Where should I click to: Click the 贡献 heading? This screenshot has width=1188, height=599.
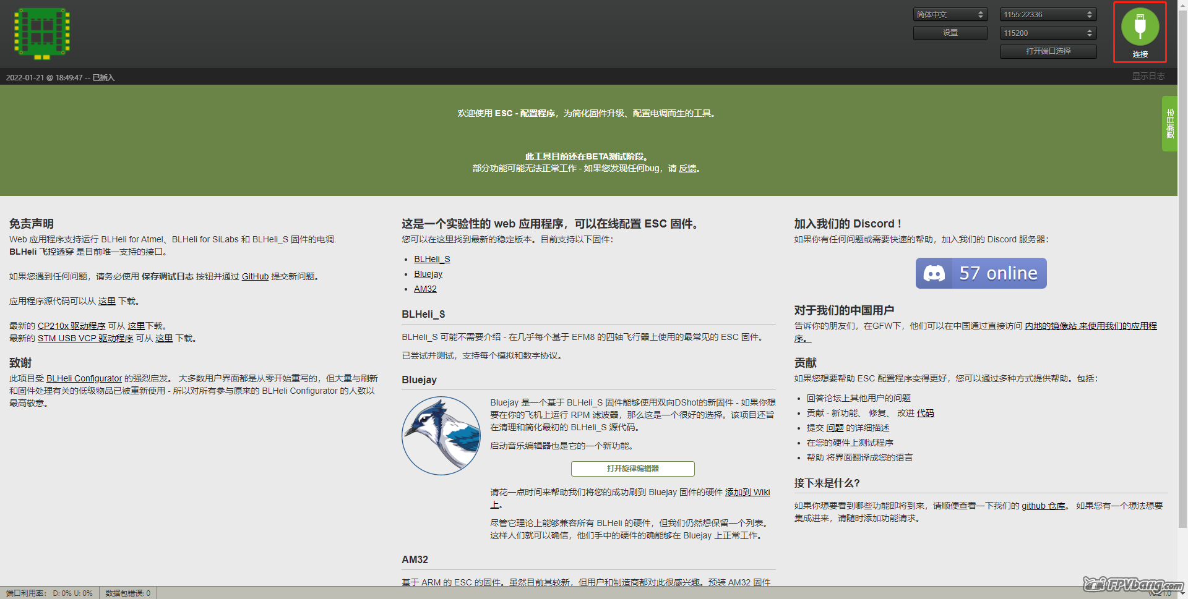pyautogui.click(x=806, y=363)
